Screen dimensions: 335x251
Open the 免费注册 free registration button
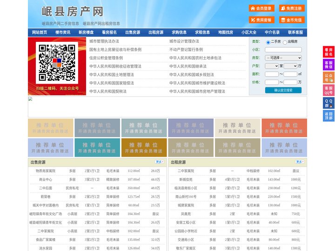pyautogui.click(x=292, y=8)
